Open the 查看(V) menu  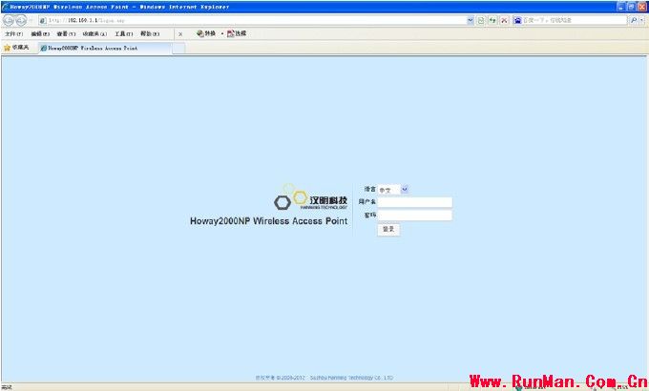pos(66,34)
